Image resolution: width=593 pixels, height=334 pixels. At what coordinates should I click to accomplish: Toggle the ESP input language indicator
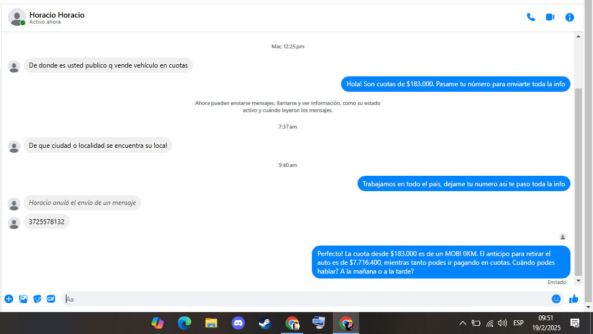coord(518,323)
